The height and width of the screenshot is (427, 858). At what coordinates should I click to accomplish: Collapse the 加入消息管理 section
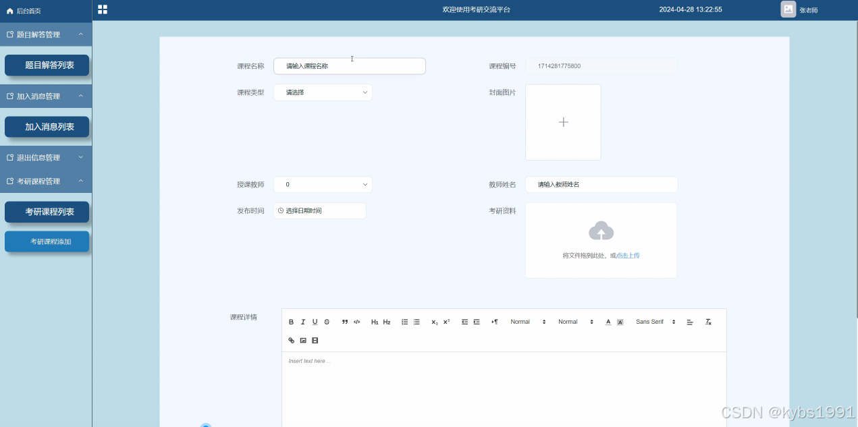46,96
